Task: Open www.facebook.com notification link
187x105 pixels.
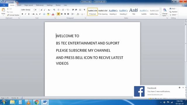Action: tap(155, 94)
